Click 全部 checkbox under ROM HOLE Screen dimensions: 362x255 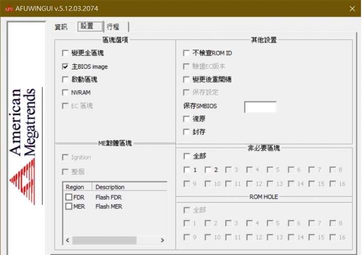[x=187, y=210]
